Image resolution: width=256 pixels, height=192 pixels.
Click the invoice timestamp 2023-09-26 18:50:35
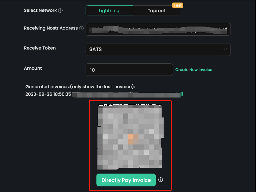click(x=48, y=94)
